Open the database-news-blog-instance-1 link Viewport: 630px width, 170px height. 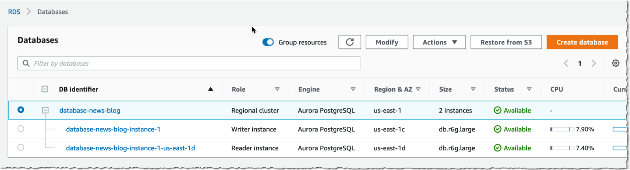[113, 129]
